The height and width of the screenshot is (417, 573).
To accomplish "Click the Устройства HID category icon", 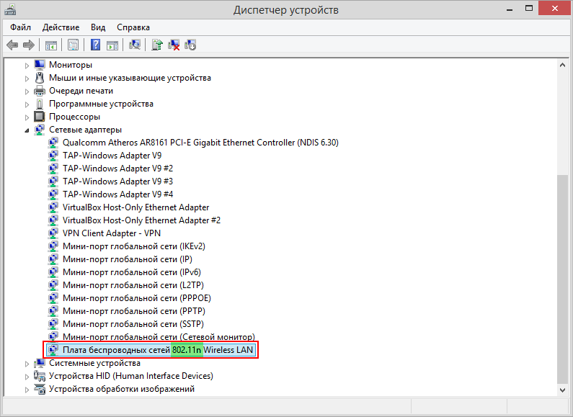I will 40,376.
